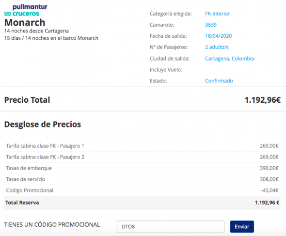Click the Enviar button

[x=242, y=226]
